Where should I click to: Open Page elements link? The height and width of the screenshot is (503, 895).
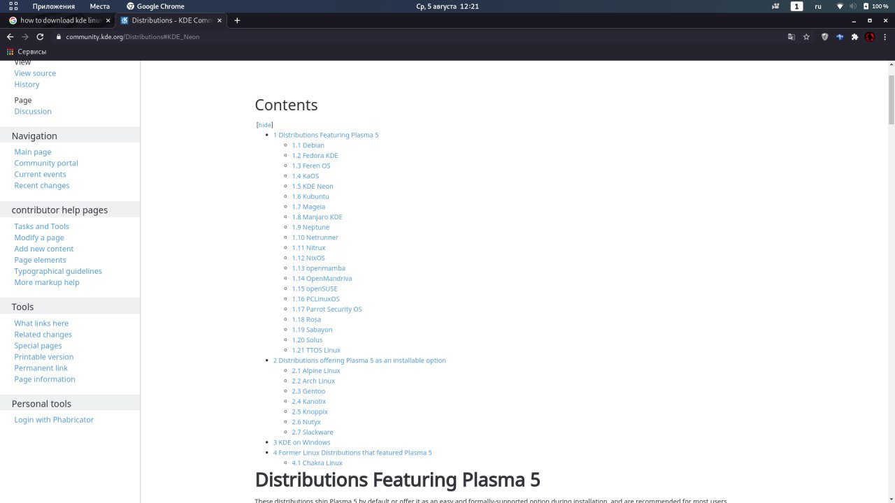(x=40, y=261)
